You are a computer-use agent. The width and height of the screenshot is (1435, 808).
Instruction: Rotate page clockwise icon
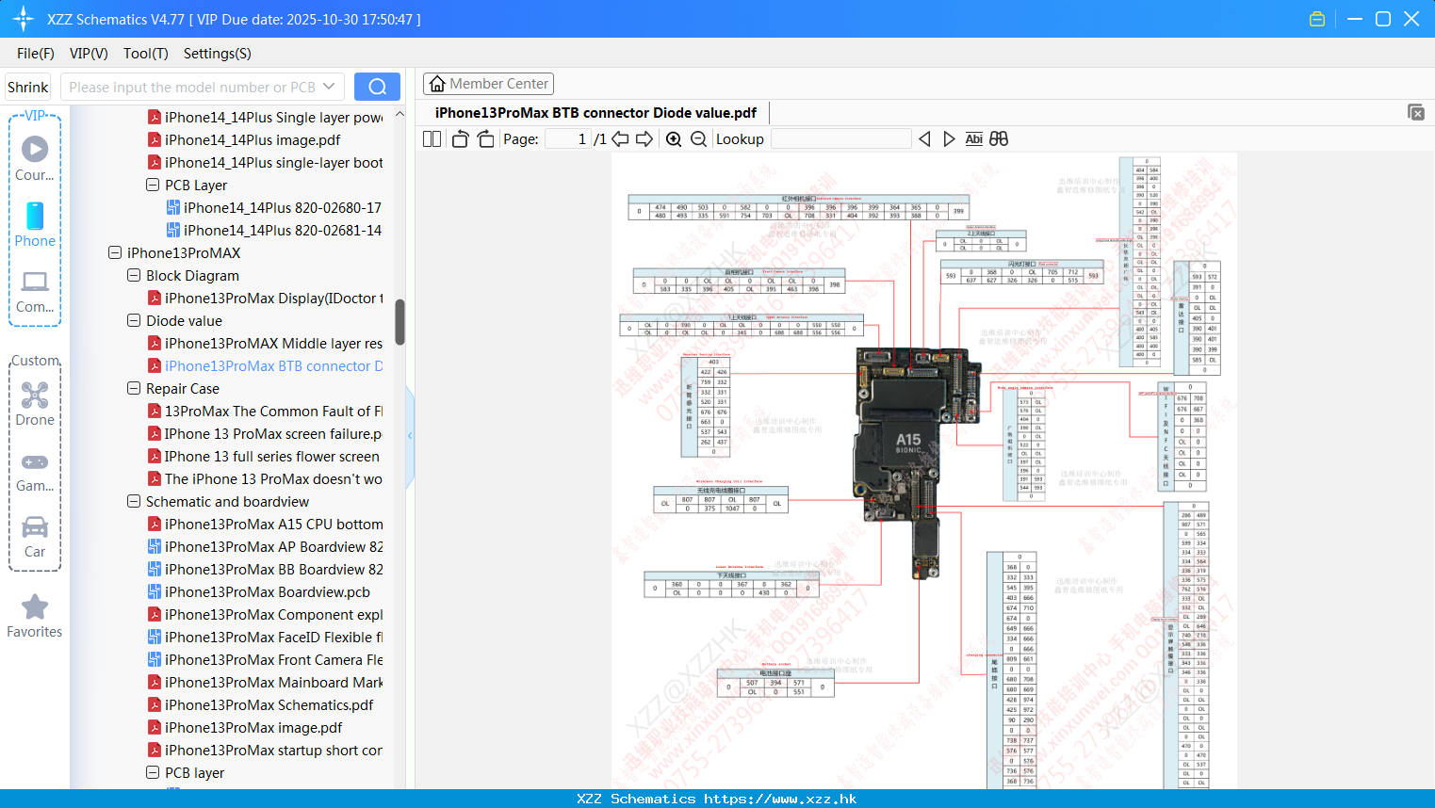(x=485, y=138)
